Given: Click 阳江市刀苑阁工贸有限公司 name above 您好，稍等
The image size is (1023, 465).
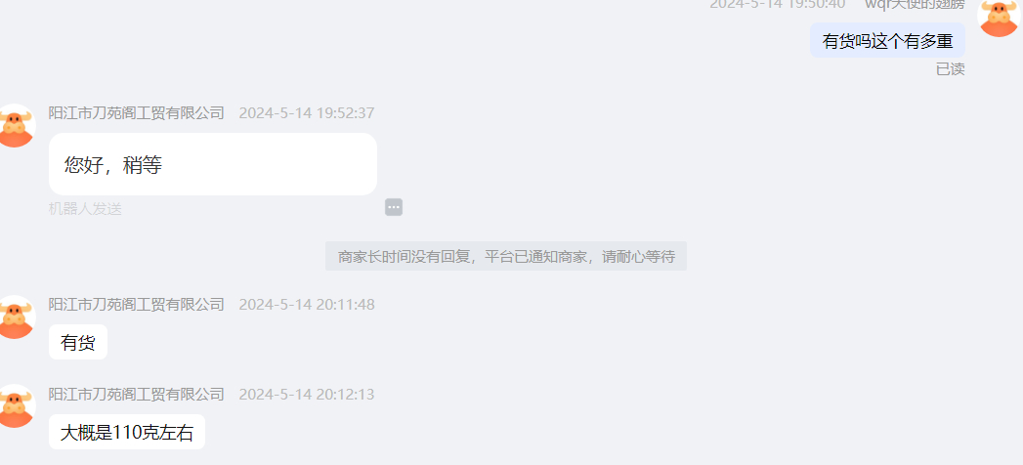Looking at the screenshot, I should click(x=137, y=112).
